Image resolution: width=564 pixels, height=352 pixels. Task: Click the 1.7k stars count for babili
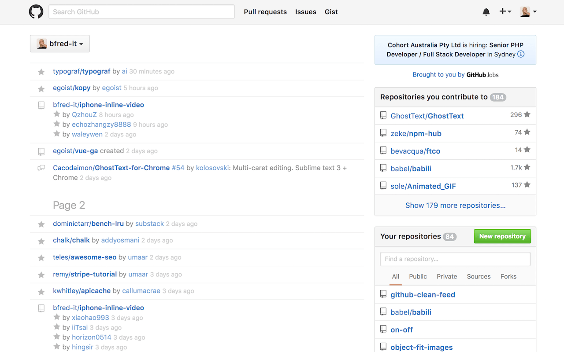[x=520, y=168]
